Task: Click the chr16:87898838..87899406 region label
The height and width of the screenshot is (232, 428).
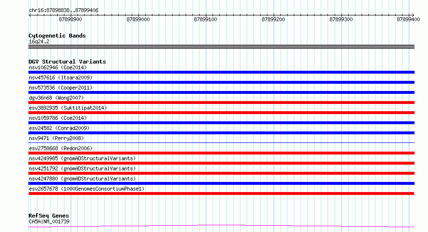Action: point(63,11)
